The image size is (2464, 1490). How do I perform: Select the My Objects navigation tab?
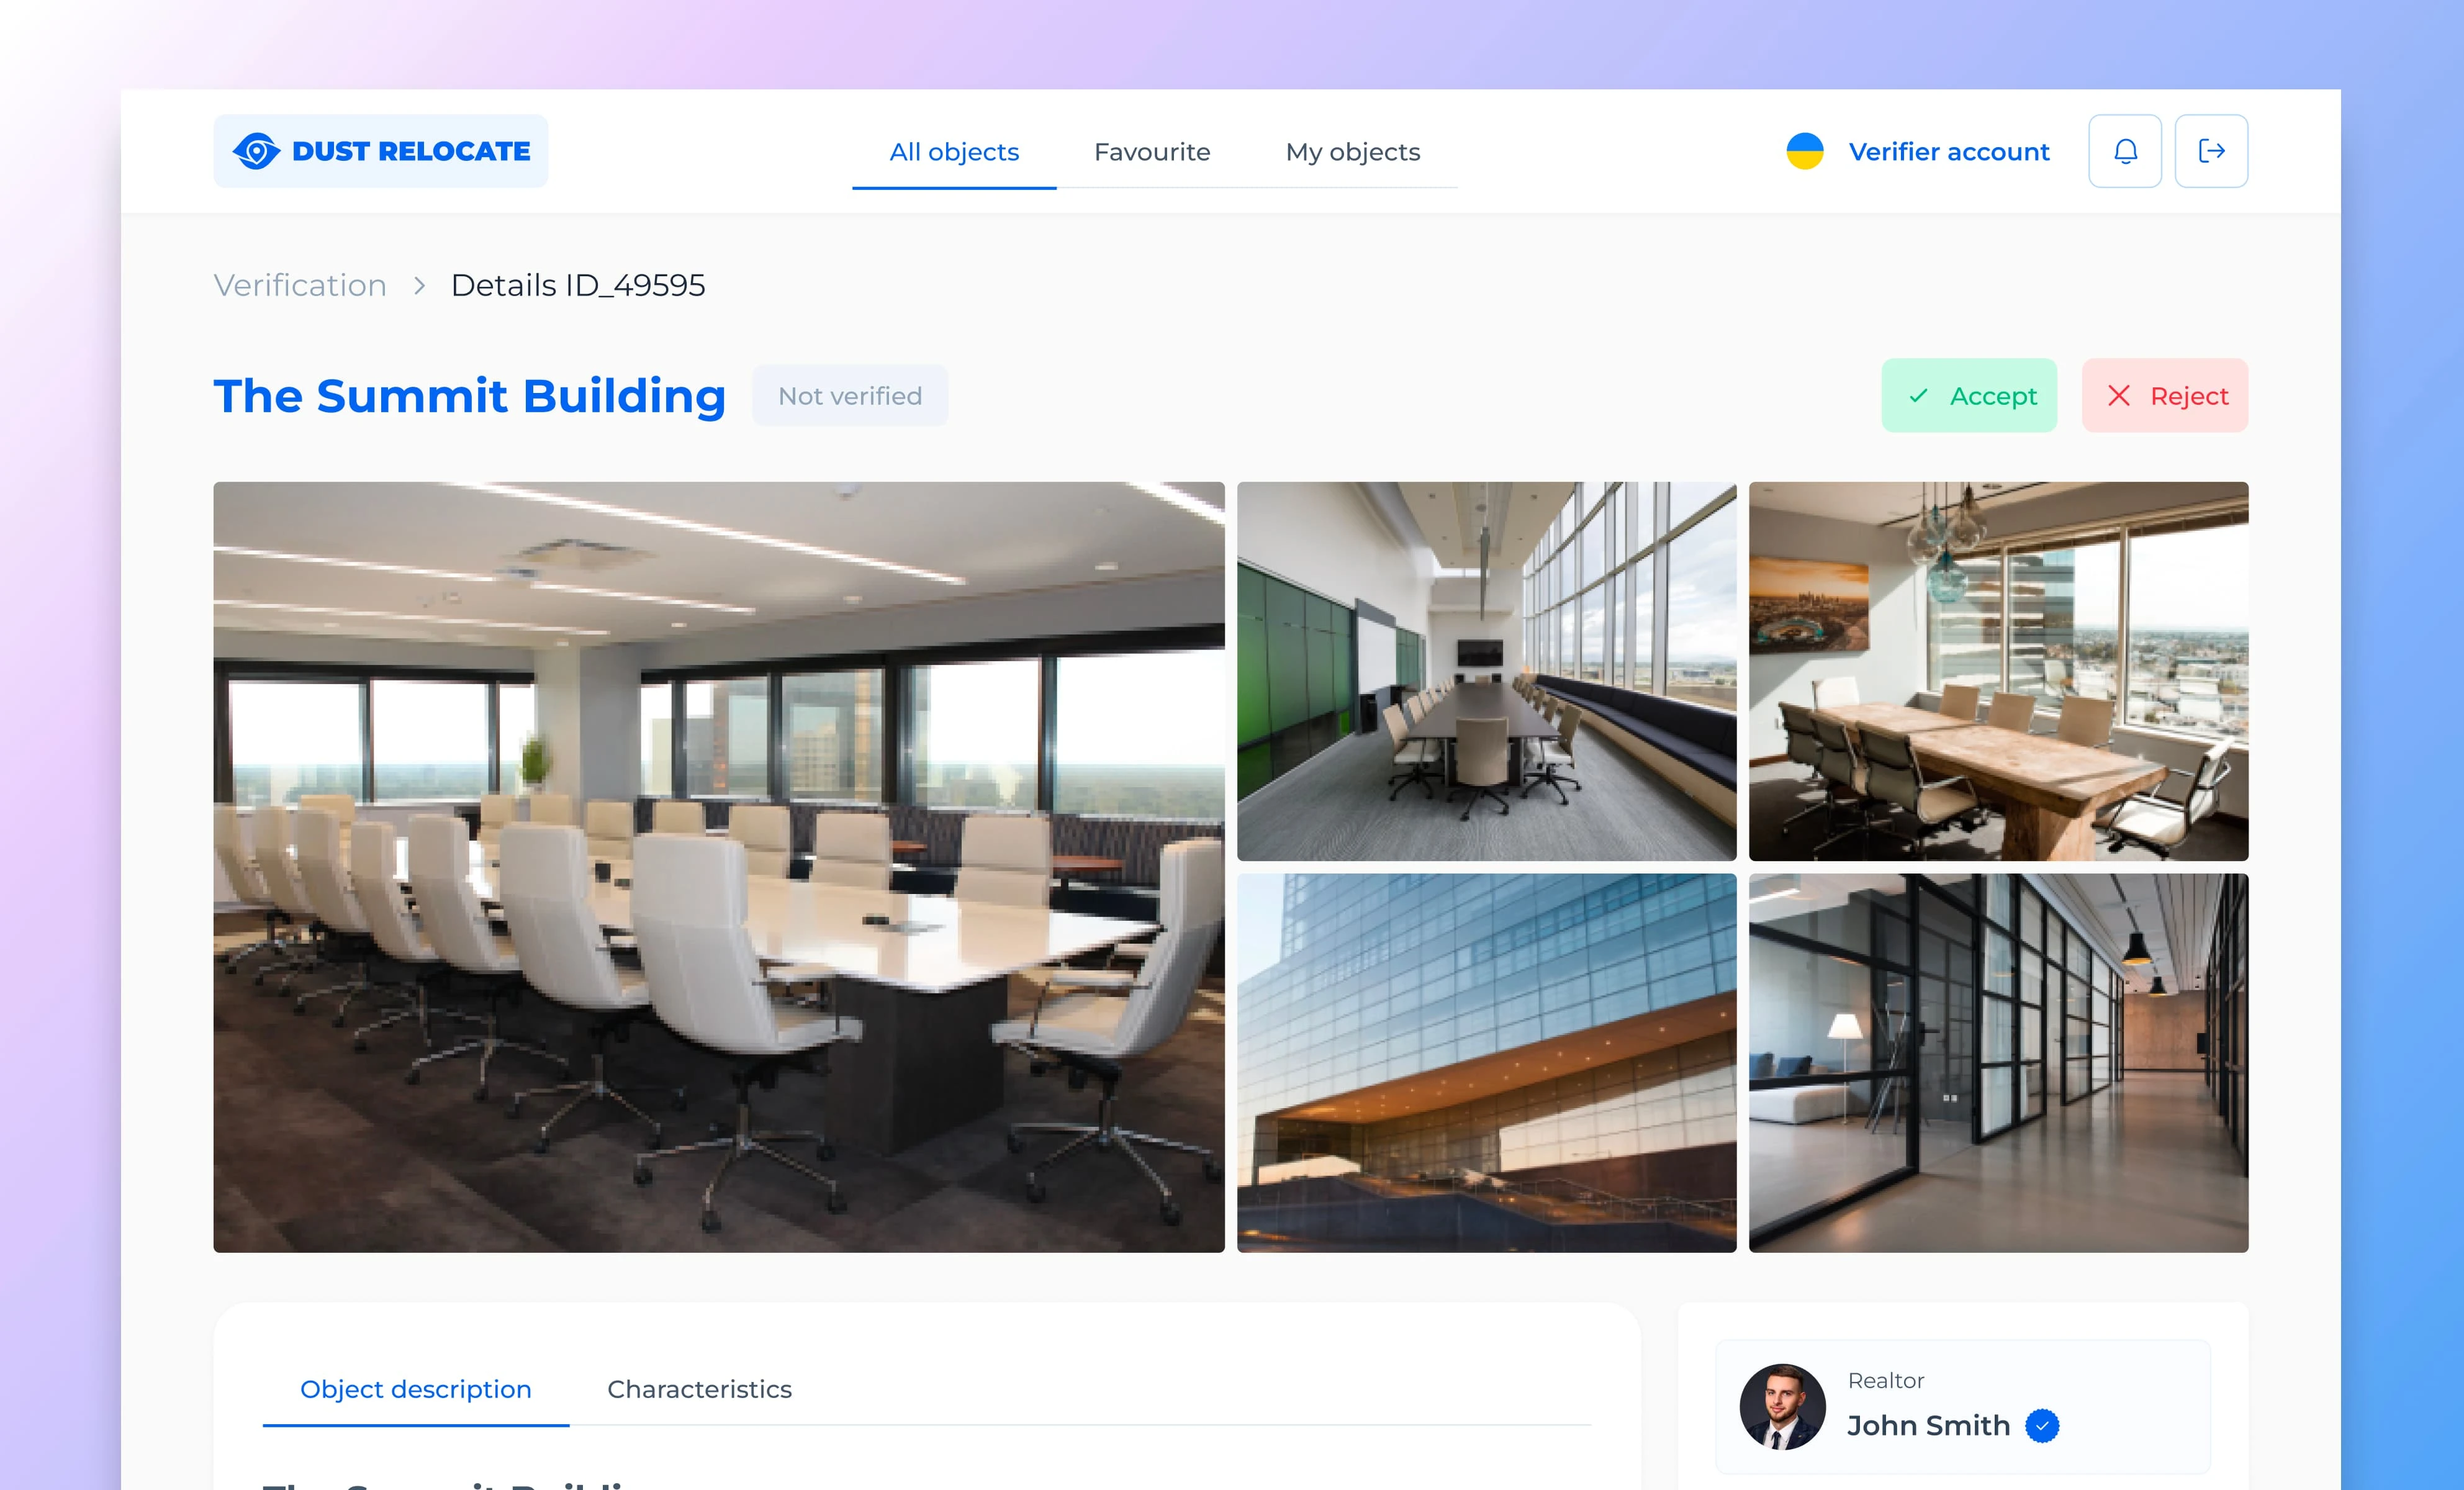pos(1352,150)
